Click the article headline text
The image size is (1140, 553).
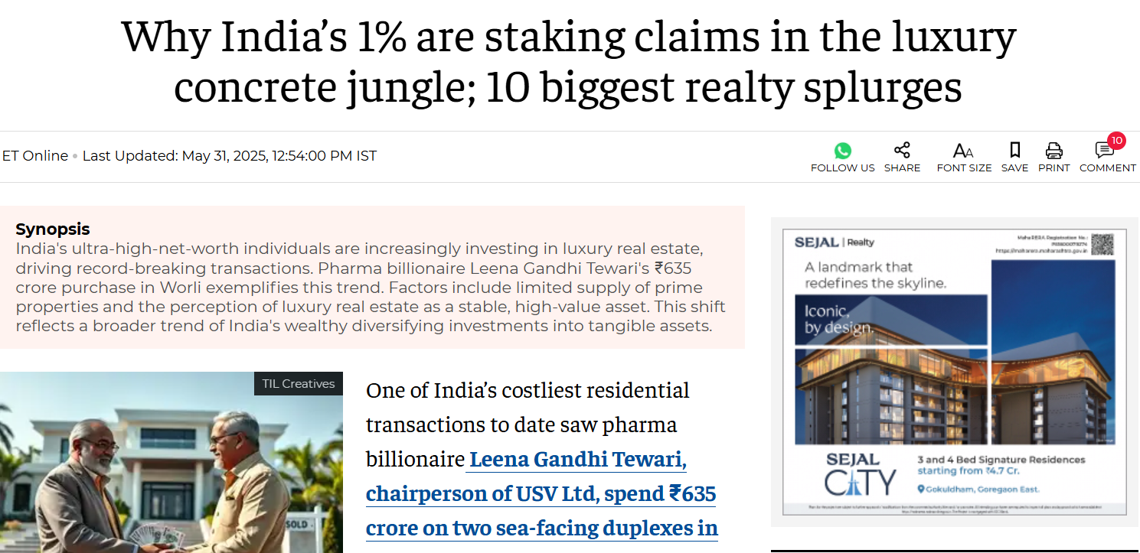[568, 62]
